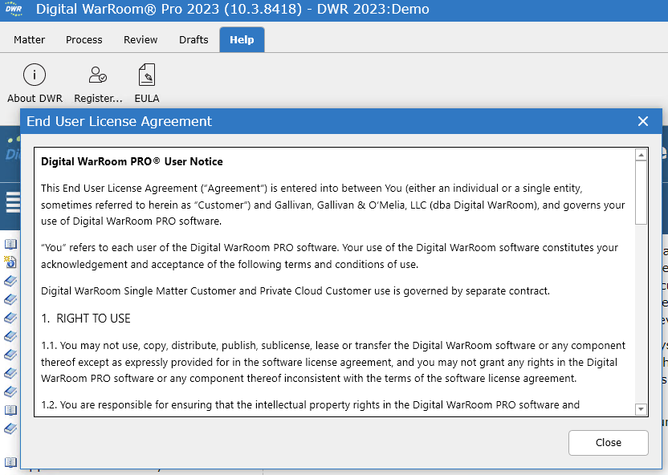The width and height of the screenshot is (668, 475).
Task: Open the EULA document icon
Action: click(x=147, y=75)
